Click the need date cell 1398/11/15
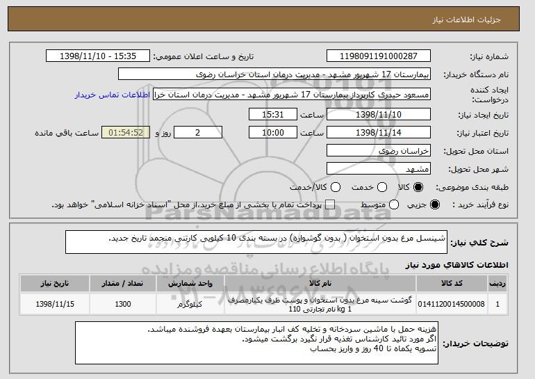The image size is (535, 379). (55, 304)
